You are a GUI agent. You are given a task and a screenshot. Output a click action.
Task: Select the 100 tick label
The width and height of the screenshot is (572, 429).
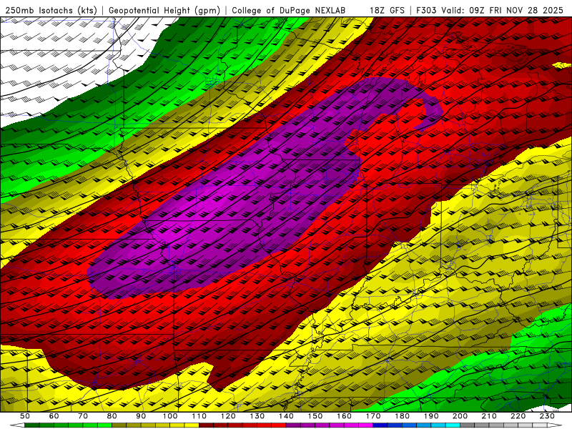170,416
